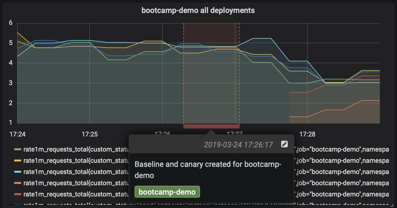The width and height of the screenshot is (397, 208).
Task: Click the 17:25 time axis label
Action: [90, 134]
